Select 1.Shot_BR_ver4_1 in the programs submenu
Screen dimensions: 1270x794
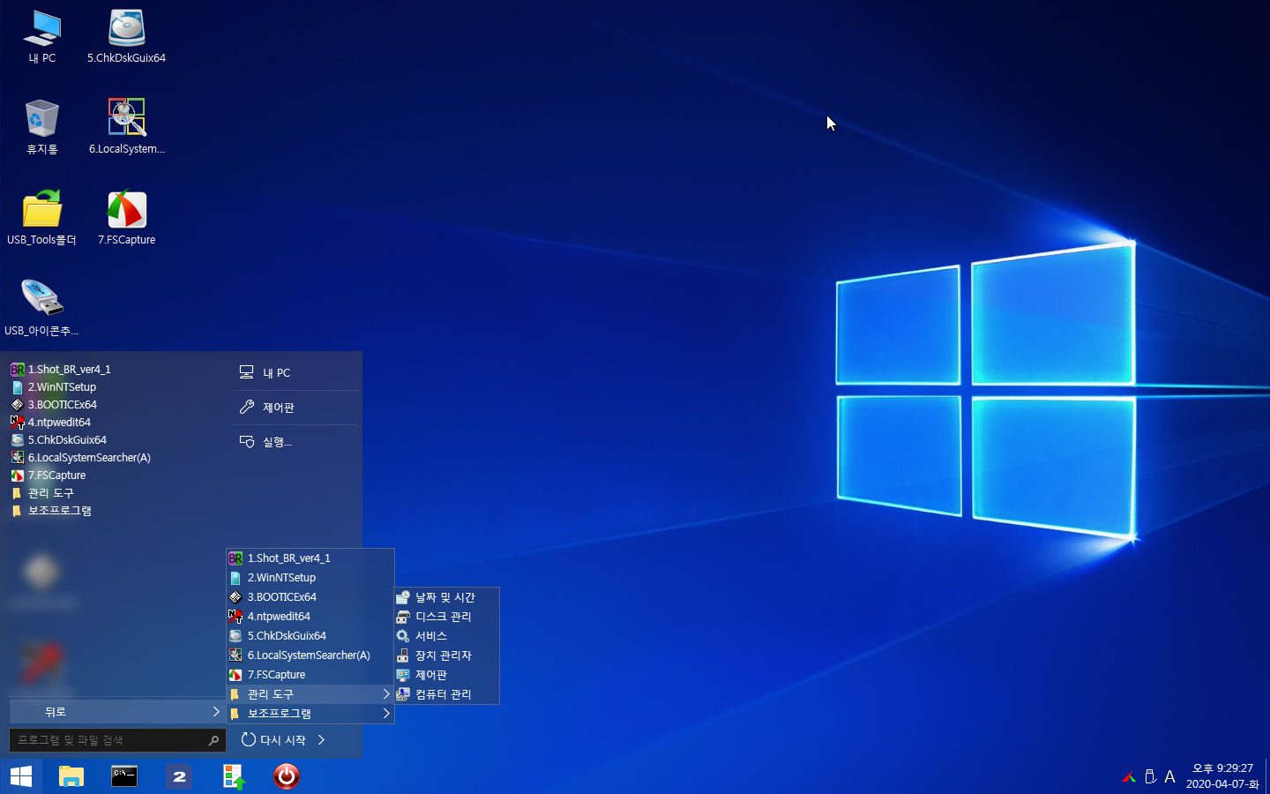310,558
